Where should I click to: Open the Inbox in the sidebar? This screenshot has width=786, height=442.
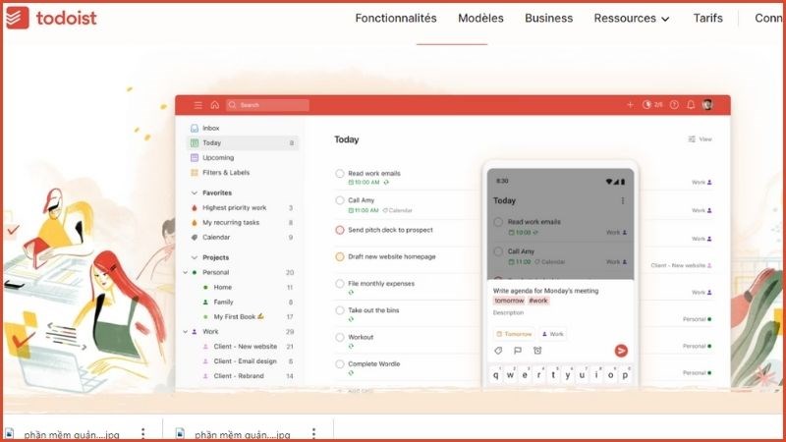coord(243,129)
